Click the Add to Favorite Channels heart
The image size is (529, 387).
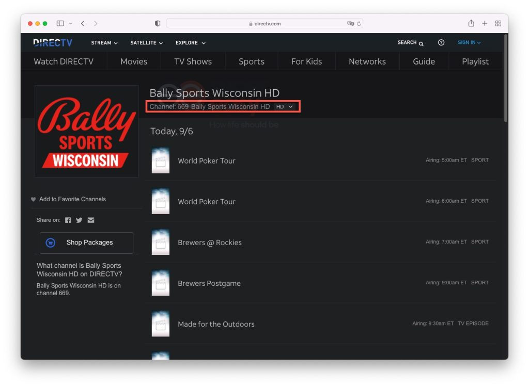coord(33,199)
